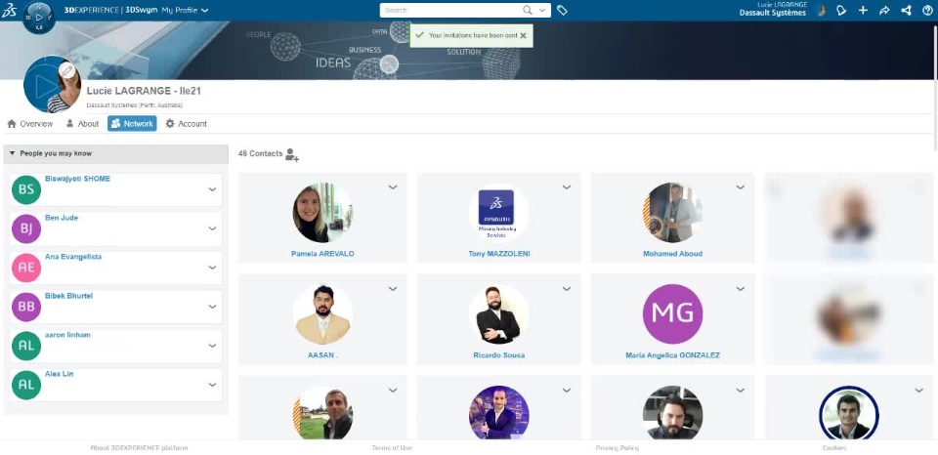Open Tony MAZZOLENI name link
938x455 pixels.
click(x=499, y=254)
